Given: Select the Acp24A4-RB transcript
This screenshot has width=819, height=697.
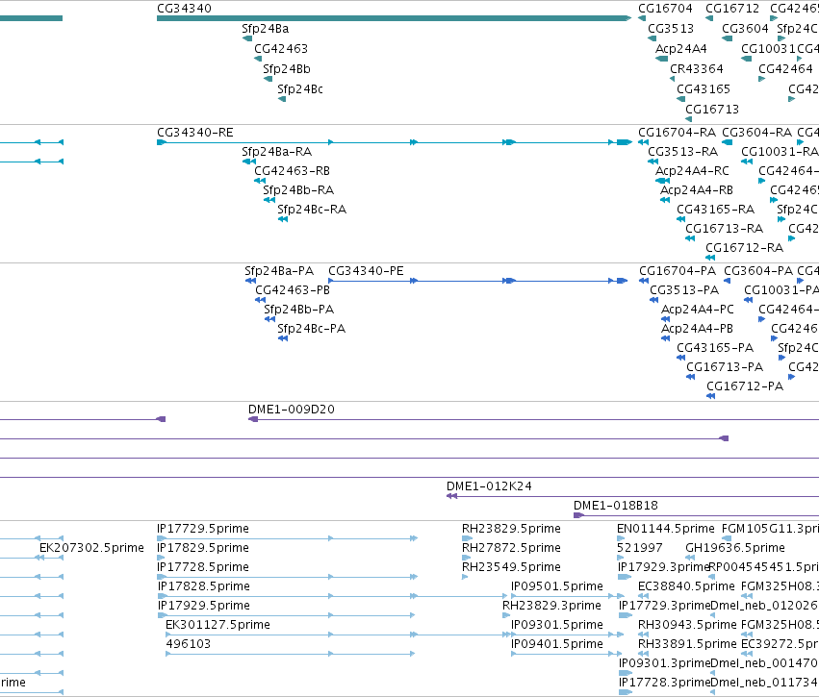Looking at the screenshot, I should coord(665,200).
